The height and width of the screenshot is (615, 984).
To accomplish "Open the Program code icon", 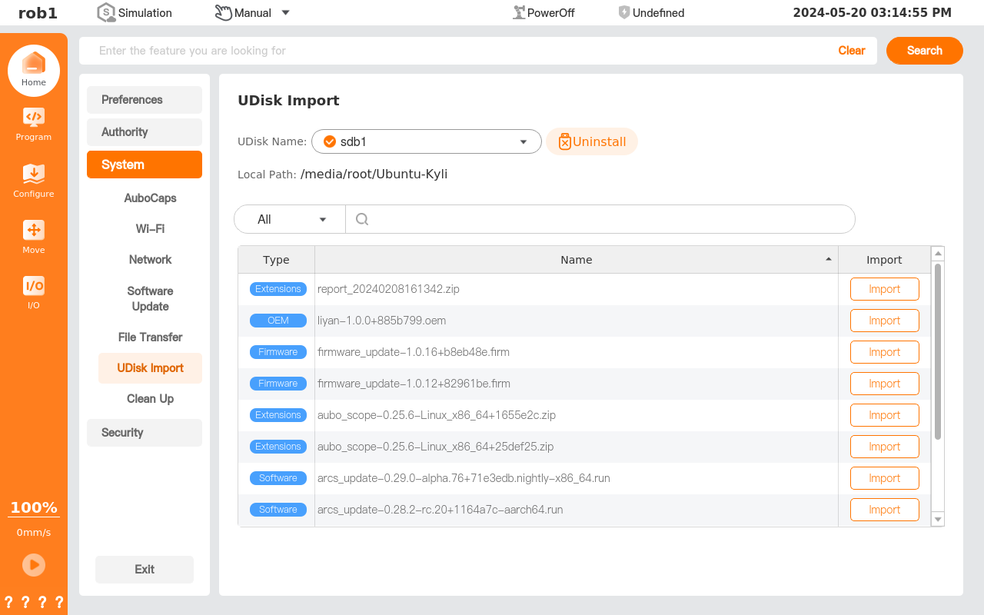I will [34, 118].
